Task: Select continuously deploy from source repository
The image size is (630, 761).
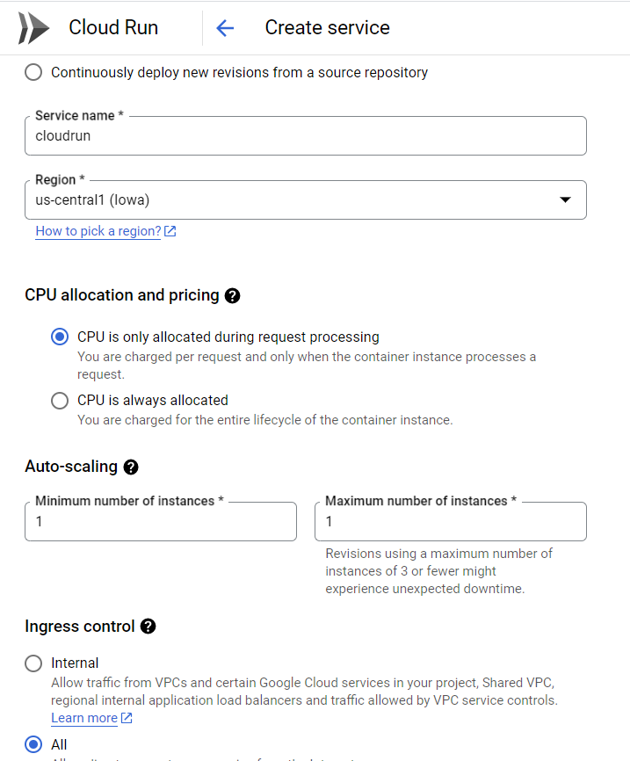Action: point(33,73)
